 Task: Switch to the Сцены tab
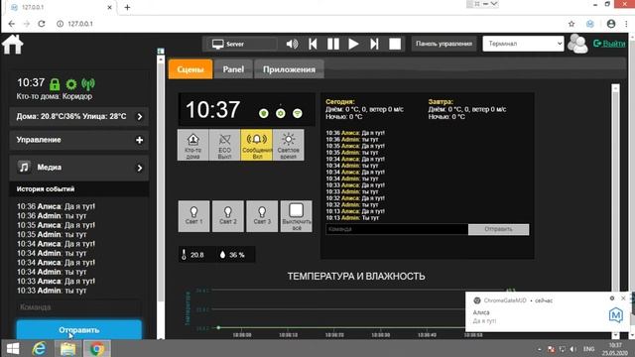(190, 69)
